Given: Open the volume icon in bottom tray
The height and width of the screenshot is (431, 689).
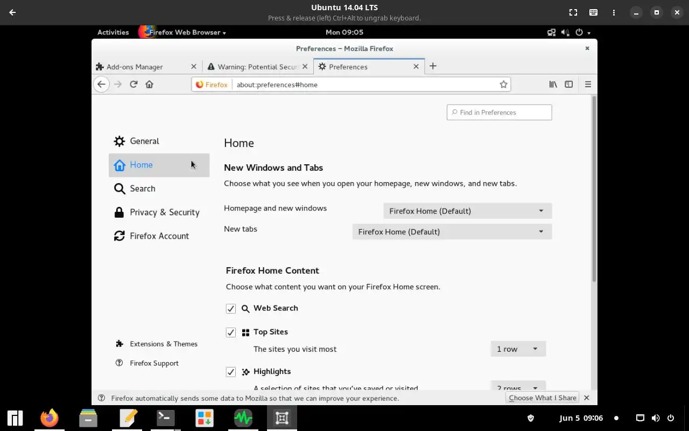Looking at the screenshot, I should click(x=656, y=418).
